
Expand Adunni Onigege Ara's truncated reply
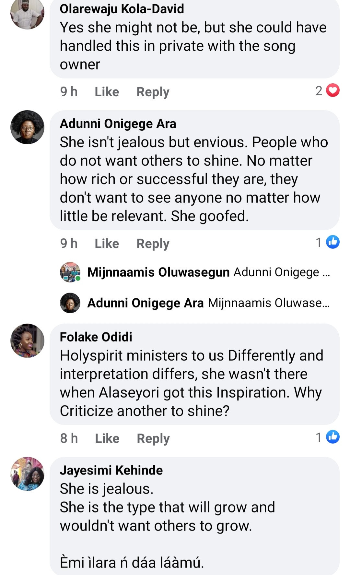point(269,303)
